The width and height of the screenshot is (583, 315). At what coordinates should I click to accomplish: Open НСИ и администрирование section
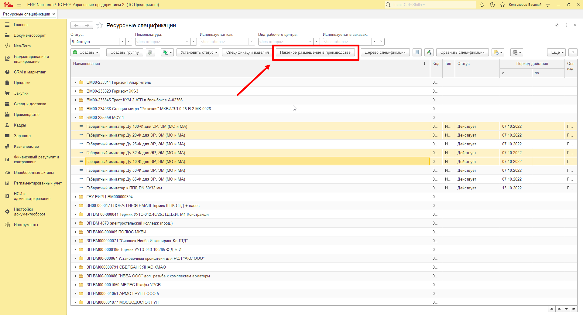click(x=32, y=196)
